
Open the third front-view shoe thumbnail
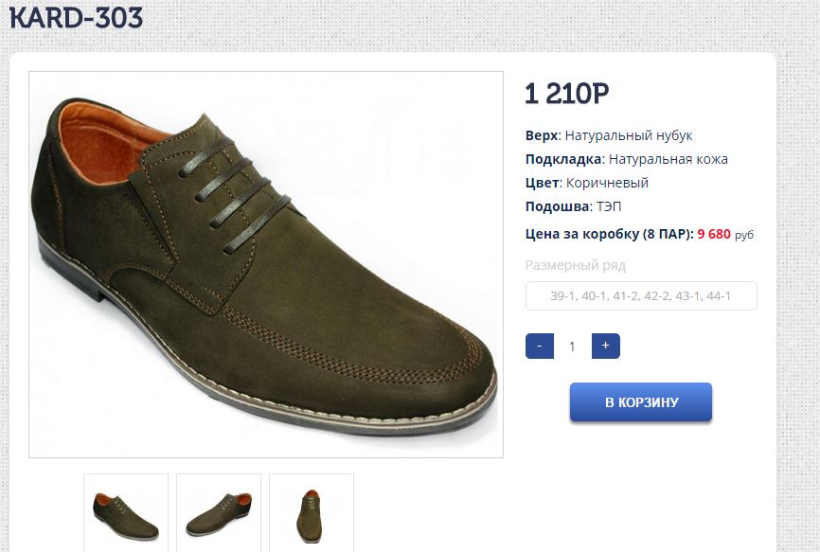point(312,512)
